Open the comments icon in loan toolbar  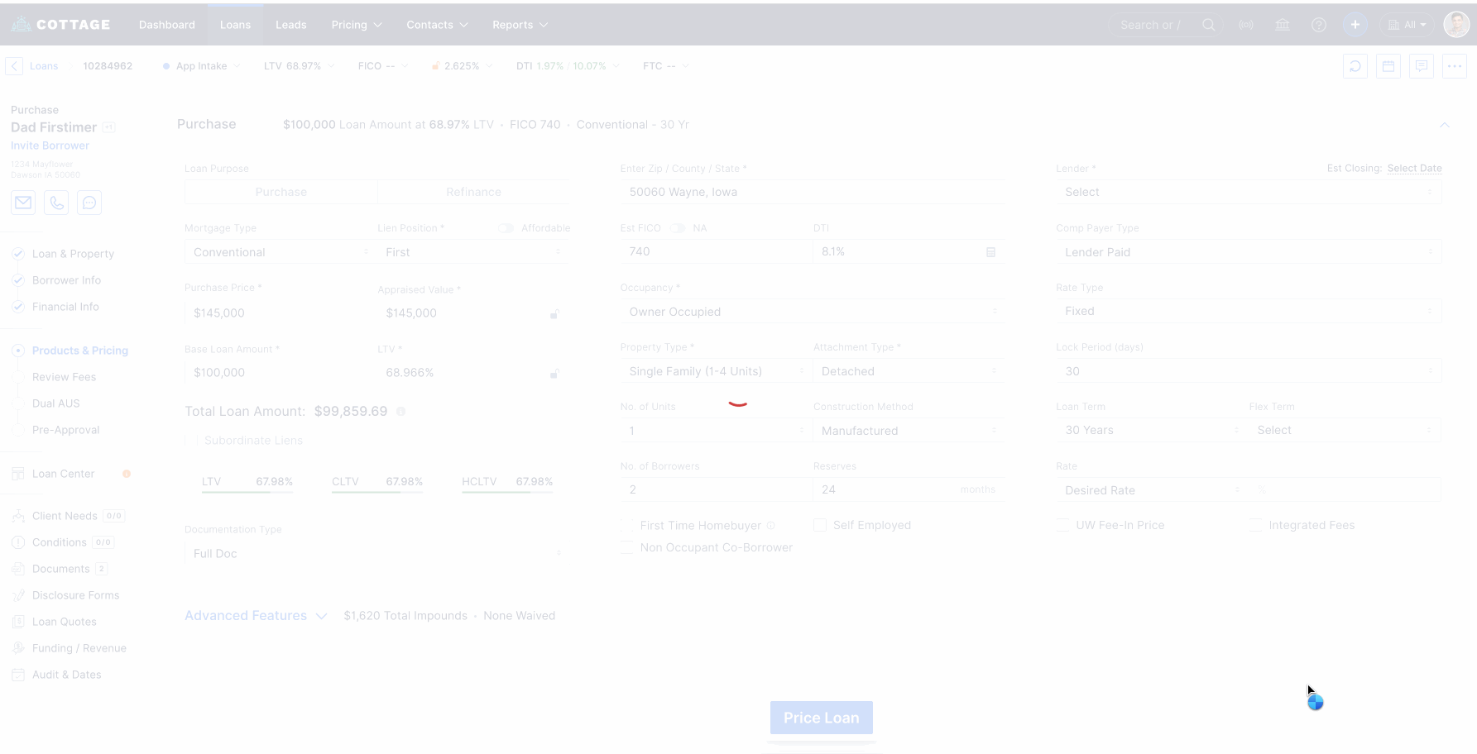click(x=1422, y=66)
